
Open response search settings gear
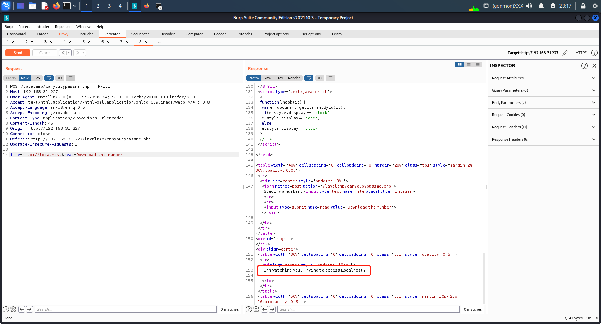(x=256, y=309)
